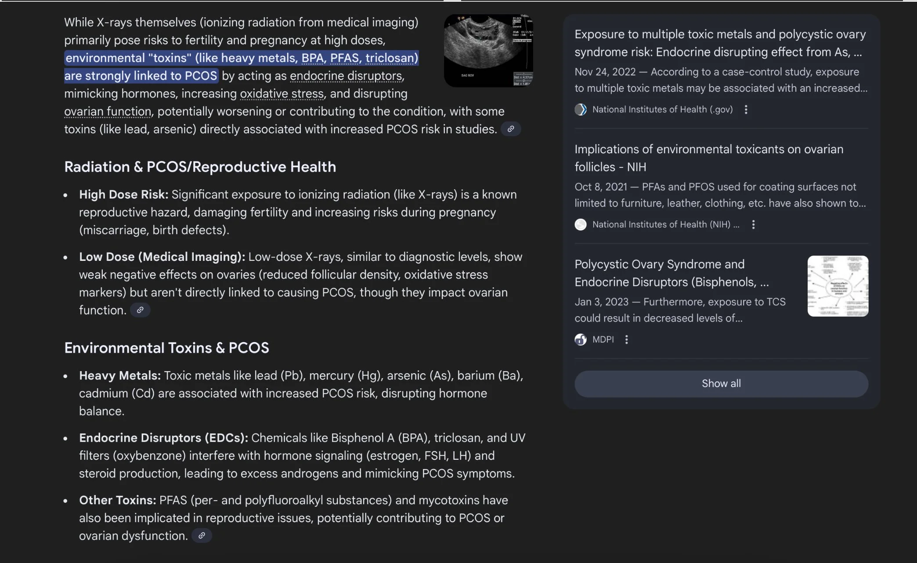
Task: Click the 'endocrine disruptors' underlined term
Action: pyautogui.click(x=346, y=76)
